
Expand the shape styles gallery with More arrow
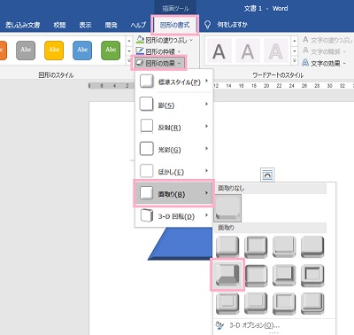129,60
